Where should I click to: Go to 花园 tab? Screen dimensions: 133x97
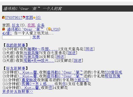click(x=31, y=25)
